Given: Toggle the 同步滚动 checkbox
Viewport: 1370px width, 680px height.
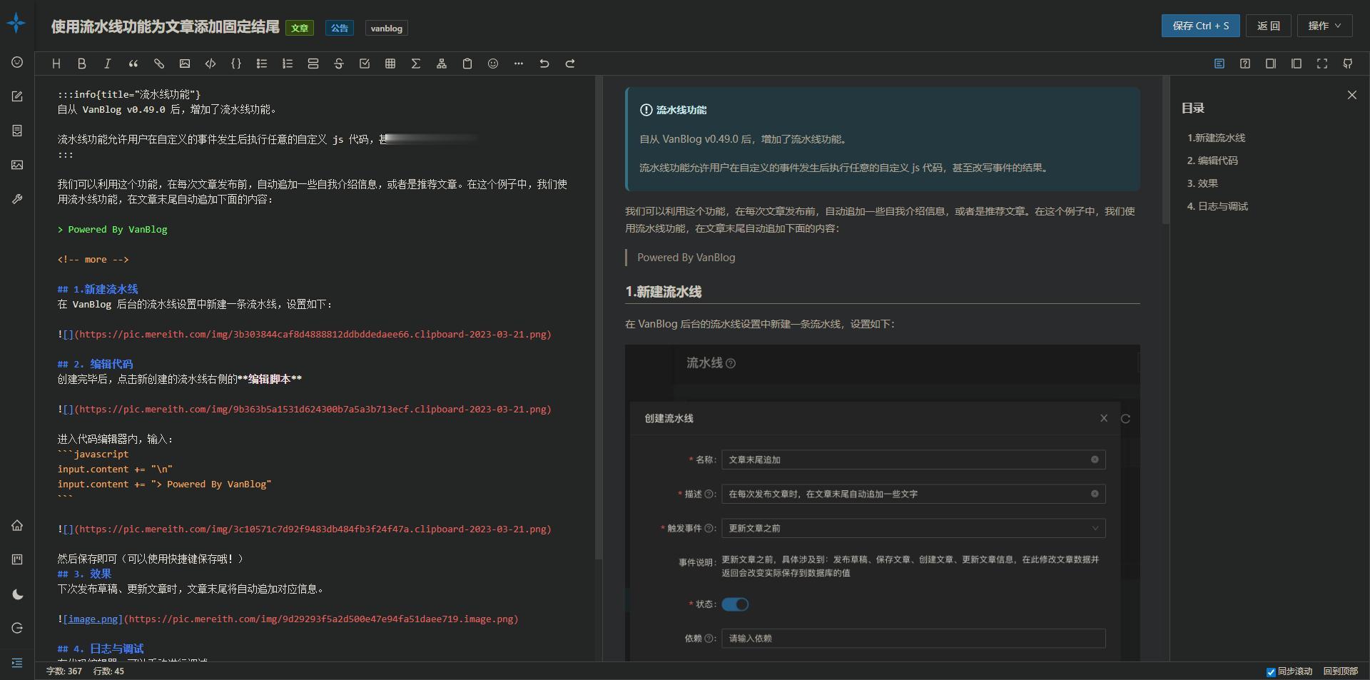Looking at the screenshot, I should click(x=1271, y=671).
